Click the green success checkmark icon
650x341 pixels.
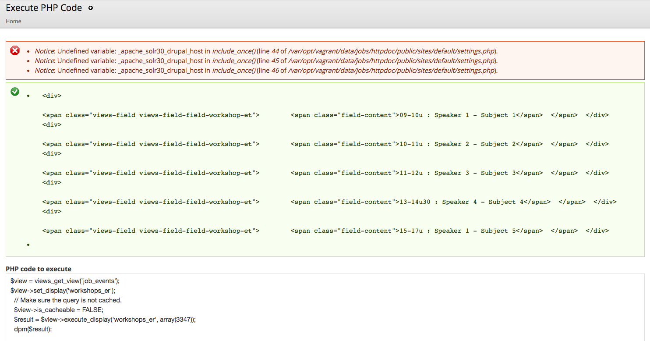(14, 92)
